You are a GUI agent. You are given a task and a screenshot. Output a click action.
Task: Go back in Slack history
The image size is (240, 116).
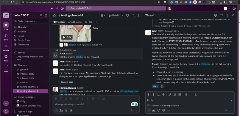click(x=52, y=8)
